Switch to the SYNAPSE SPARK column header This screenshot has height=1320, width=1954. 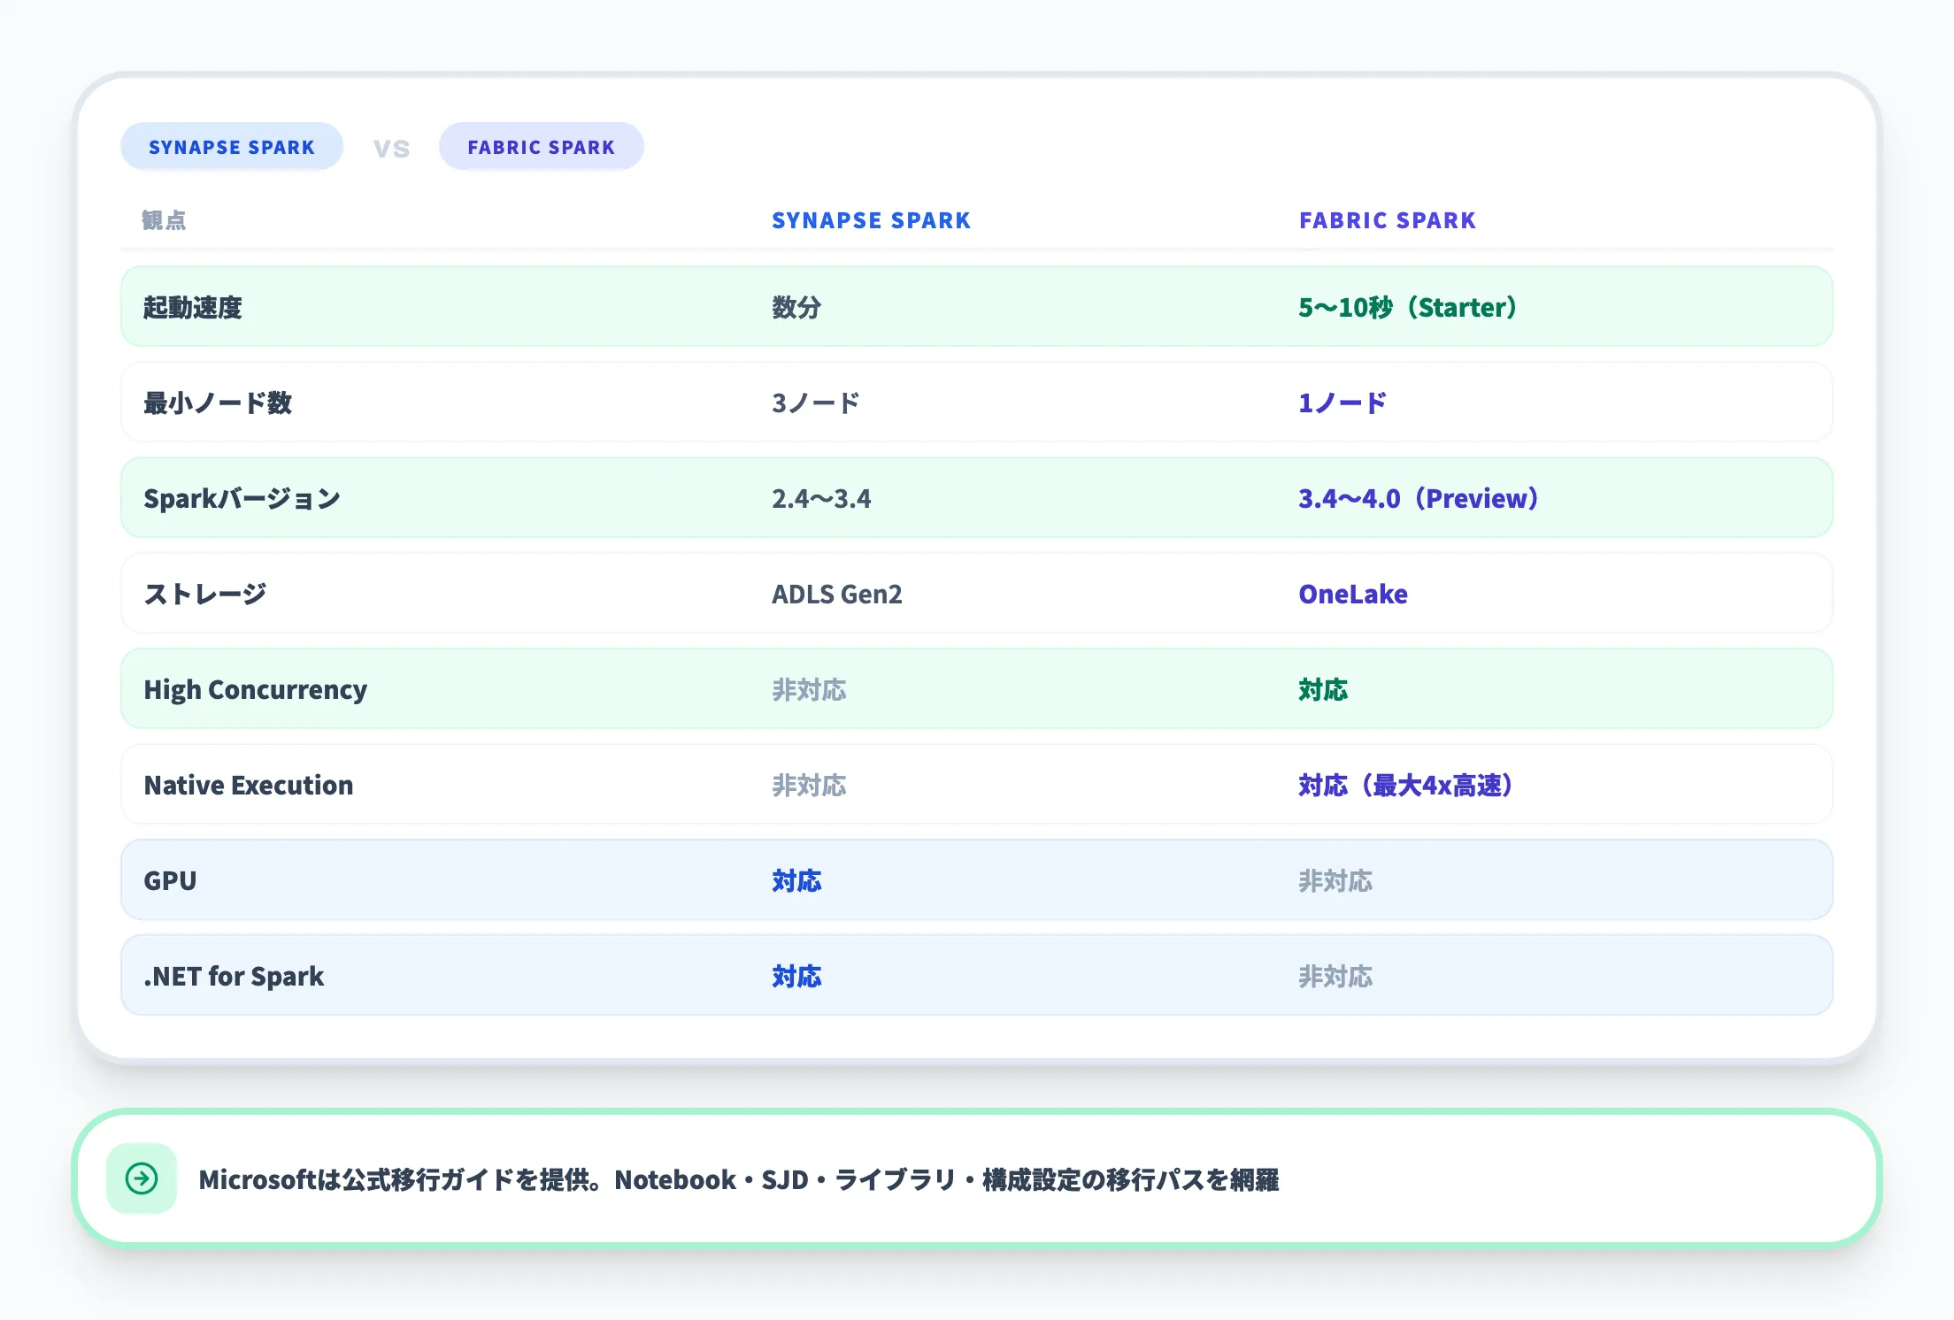pos(871,220)
